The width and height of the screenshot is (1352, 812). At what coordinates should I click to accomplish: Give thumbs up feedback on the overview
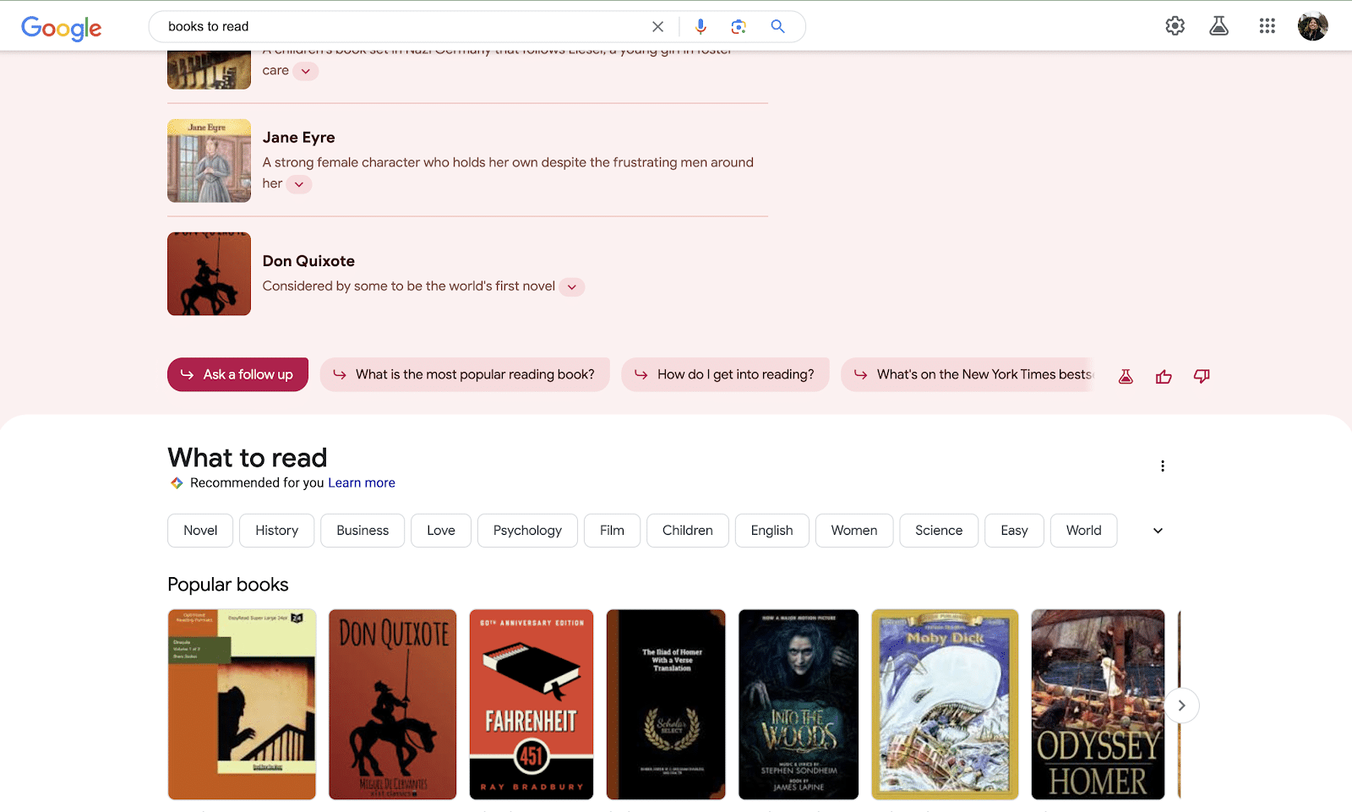click(1164, 377)
